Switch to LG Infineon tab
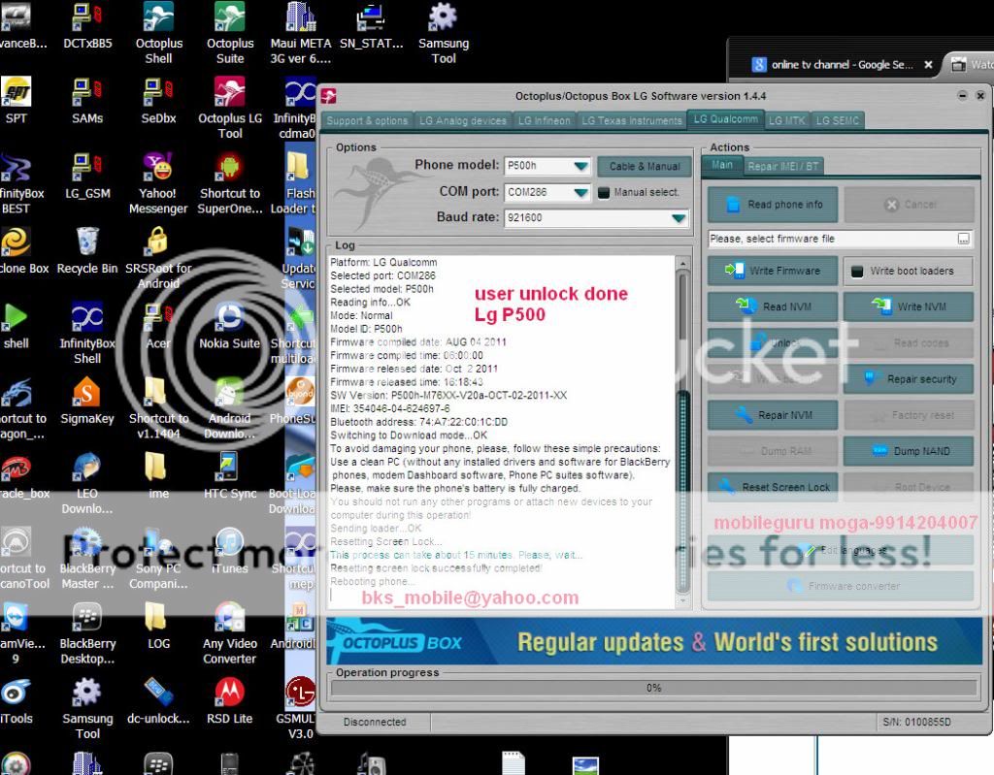 tap(544, 120)
